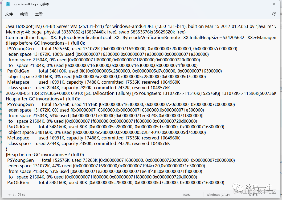Screen dimensions: 282x200
Task: Click the 'Heap before GC invocations=2' line
Action: pyautogui.click(x=45, y=155)
